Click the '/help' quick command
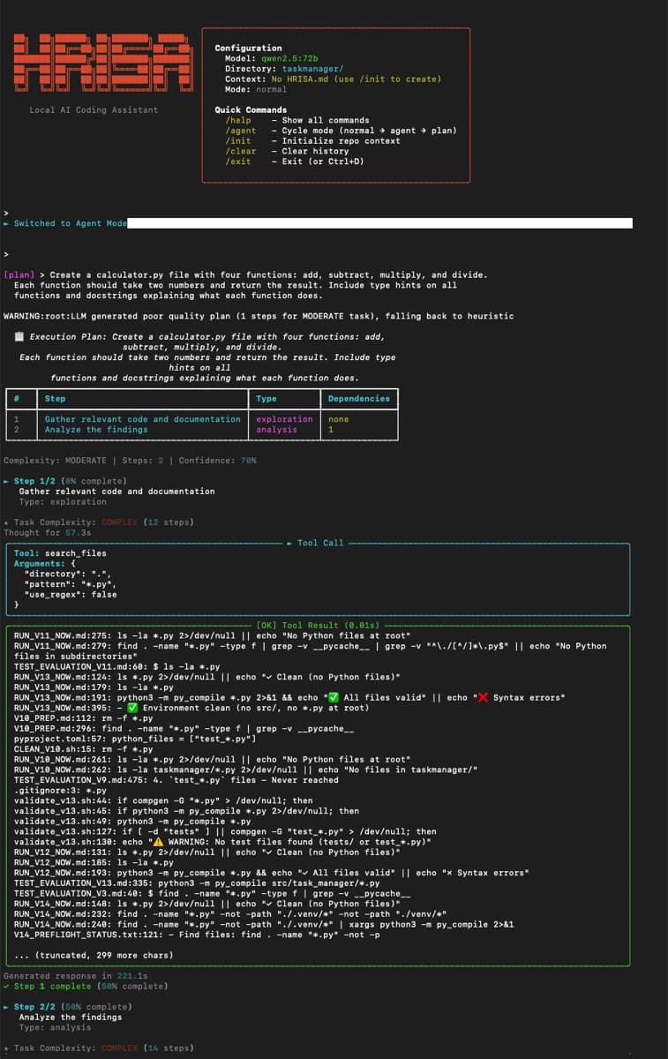 [238, 120]
